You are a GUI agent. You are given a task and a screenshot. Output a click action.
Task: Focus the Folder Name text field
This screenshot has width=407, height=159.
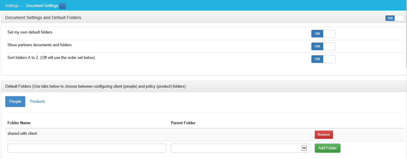point(87,148)
